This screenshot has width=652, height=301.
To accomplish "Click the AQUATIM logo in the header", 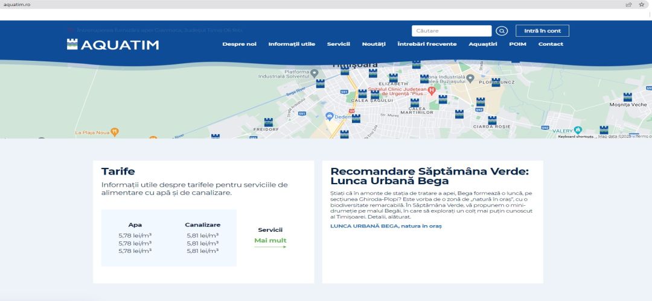I will (x=113, y=45).
